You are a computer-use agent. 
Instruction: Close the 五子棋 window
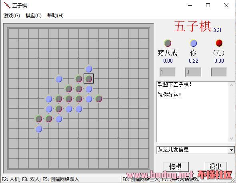pos(226,6)
